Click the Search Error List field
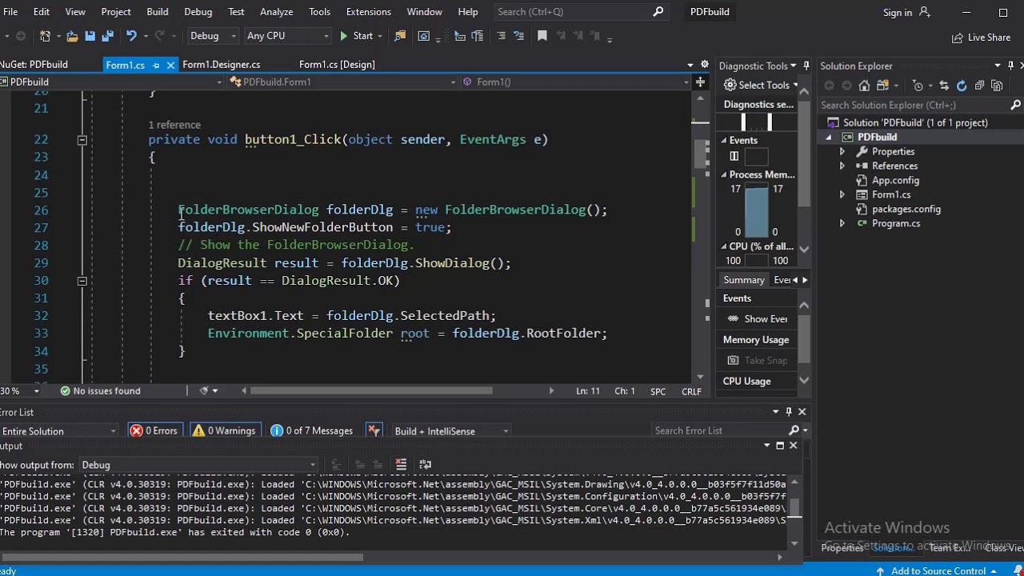This screenshot has width=1024, height=576. point(720,430)
